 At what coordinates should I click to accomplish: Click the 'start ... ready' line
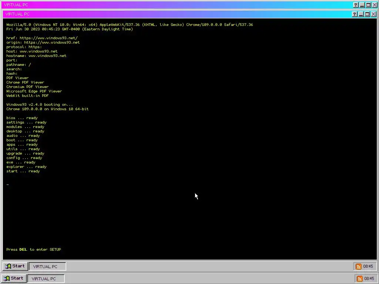click(x=23, y=171)
